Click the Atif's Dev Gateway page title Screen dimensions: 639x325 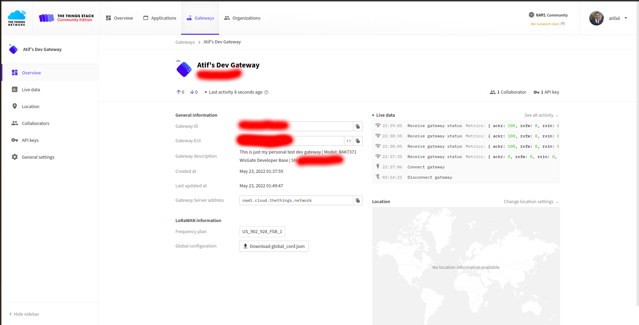click(x=228, y=65)
